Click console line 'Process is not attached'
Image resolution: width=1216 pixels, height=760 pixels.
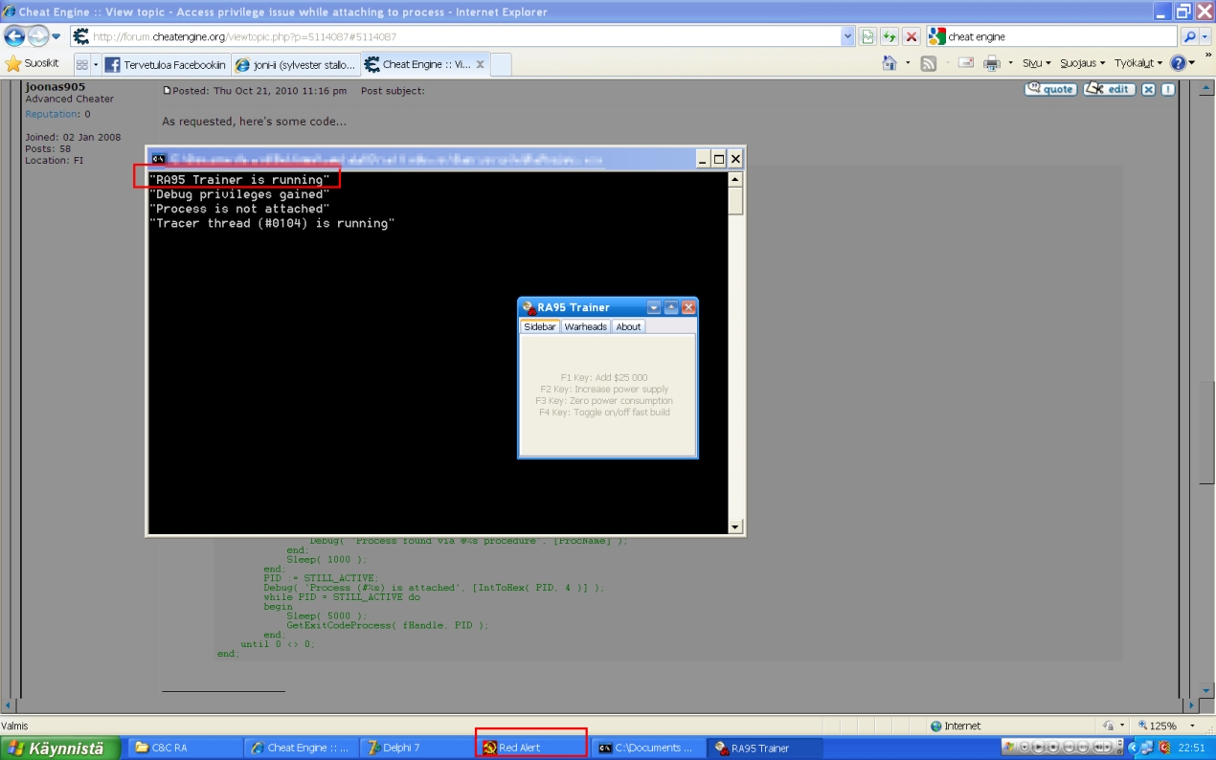pos(239,209)
